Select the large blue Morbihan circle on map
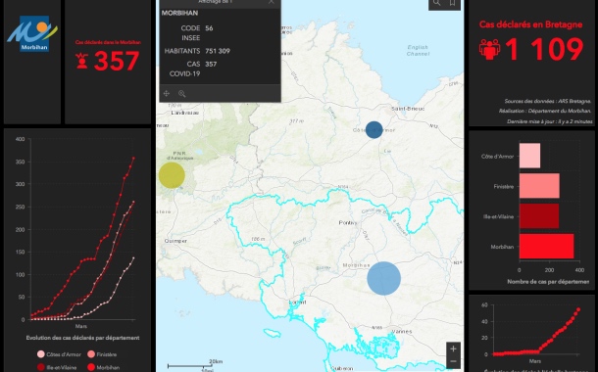598x372 pixels. [x=383, y=278]
